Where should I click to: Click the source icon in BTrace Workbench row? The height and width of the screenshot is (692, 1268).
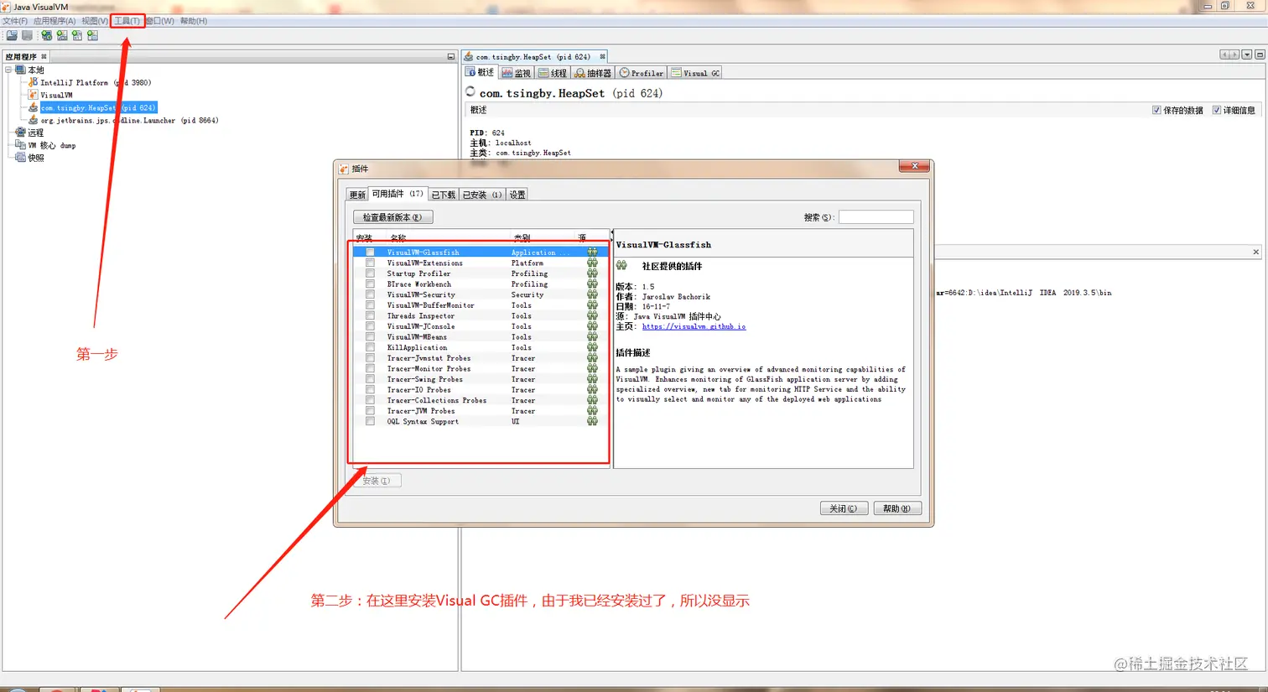click(x=592, y=284)
